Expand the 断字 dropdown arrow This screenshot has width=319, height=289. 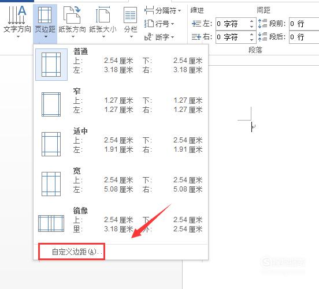[x=172, y=37]
